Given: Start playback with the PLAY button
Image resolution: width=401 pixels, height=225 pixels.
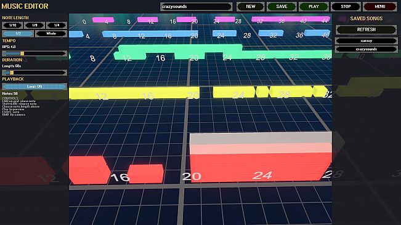Looking at the screenshot, I should point(314,7).
